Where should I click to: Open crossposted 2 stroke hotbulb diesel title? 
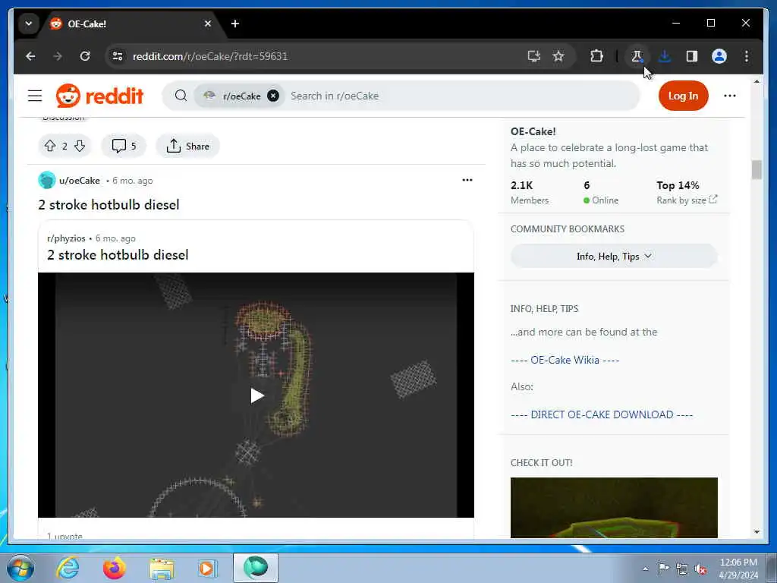point(118,255)
